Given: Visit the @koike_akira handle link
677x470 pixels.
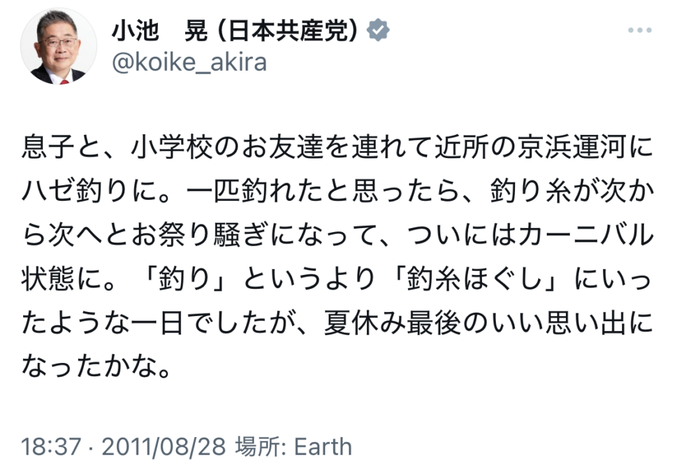Looking at the screenshot, I should (x=190, y=62).
